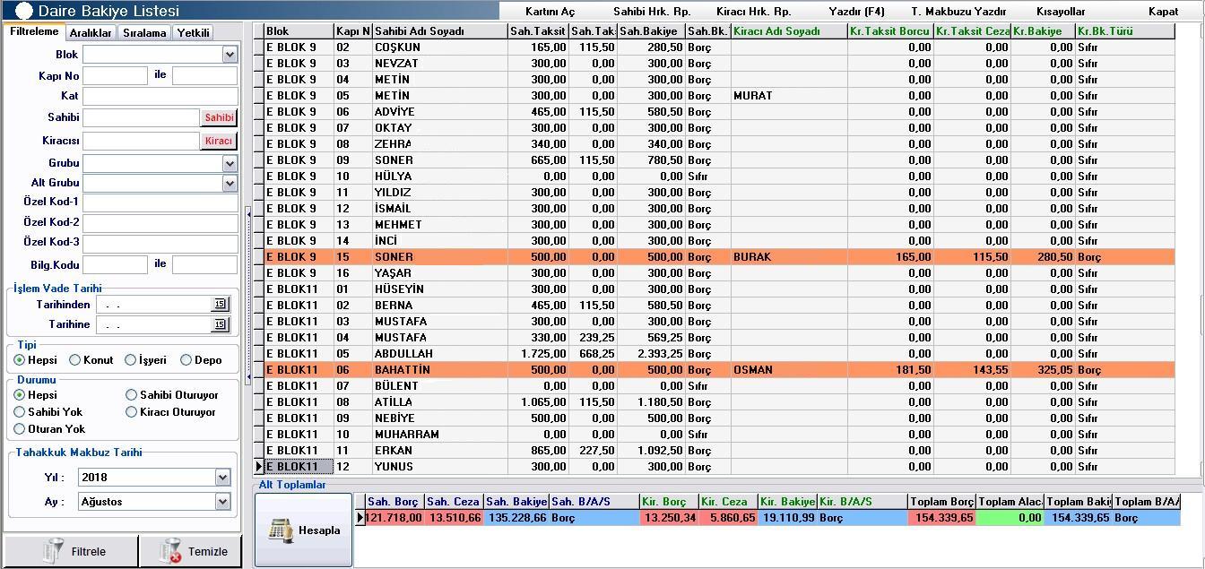
Task: Open calendar picker for Tarihinden date
Action: click(x=220, y=304)
